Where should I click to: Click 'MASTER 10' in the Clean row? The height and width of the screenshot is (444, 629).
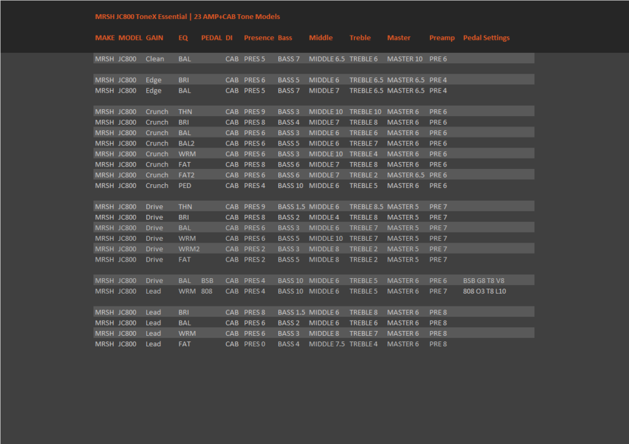(405, 59)
